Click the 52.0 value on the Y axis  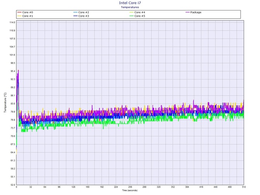(12, 185)
